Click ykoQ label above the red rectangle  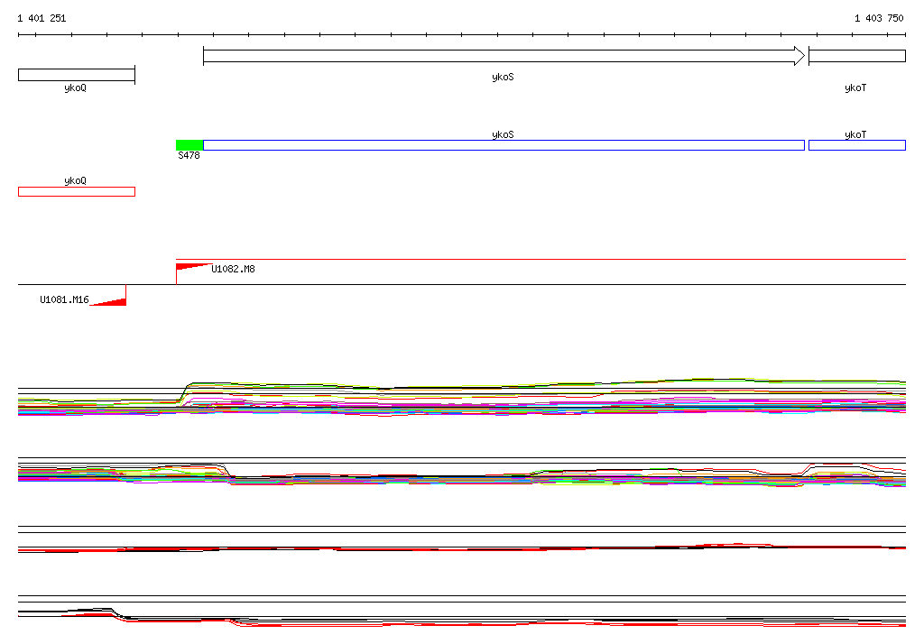(76, 180)
